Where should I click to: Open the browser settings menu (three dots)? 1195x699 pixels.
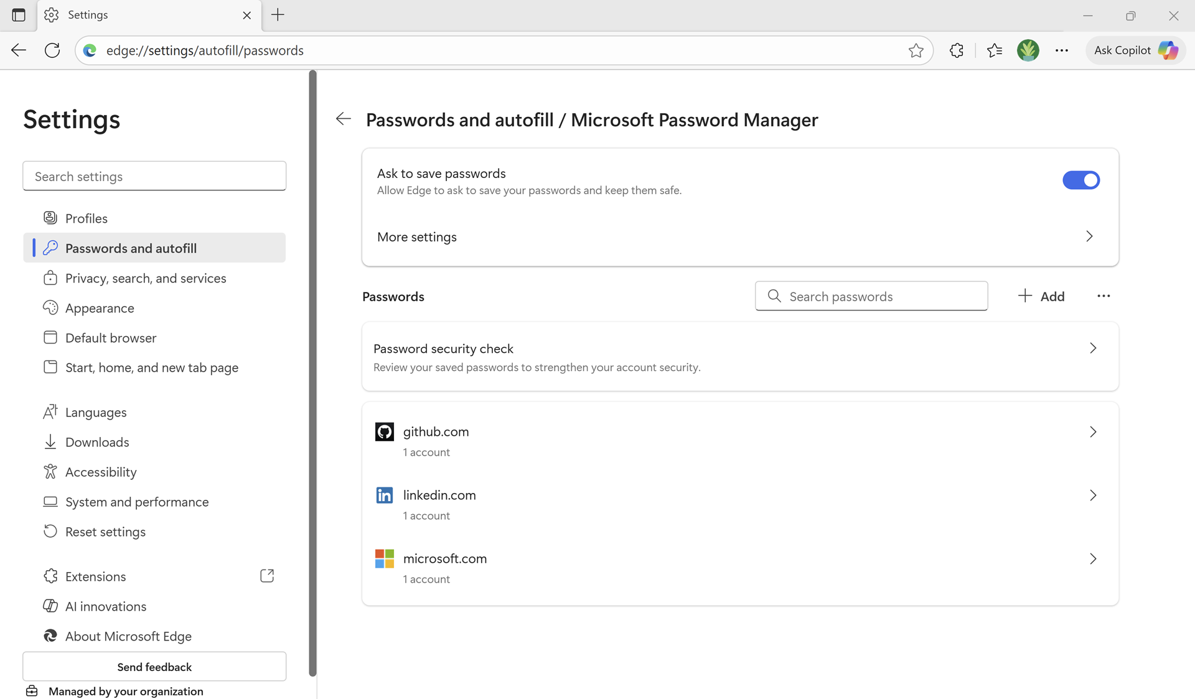(1062, 50)
